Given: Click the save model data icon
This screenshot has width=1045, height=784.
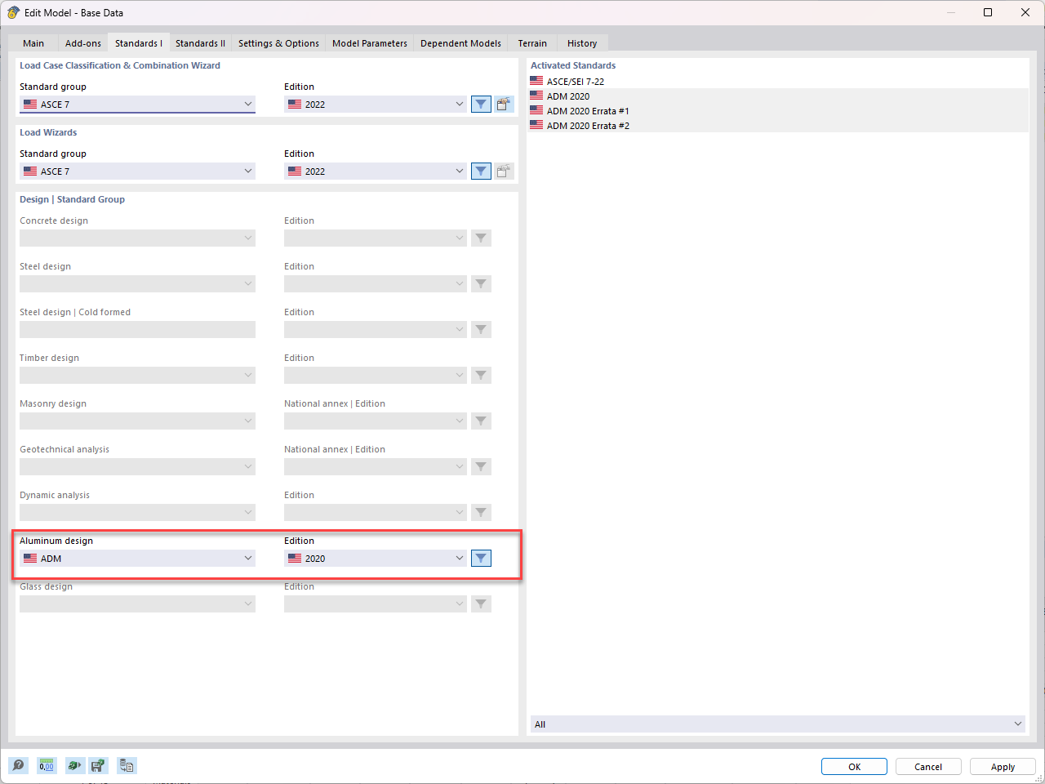Looking at the screenshot, I should click(99, 765).
